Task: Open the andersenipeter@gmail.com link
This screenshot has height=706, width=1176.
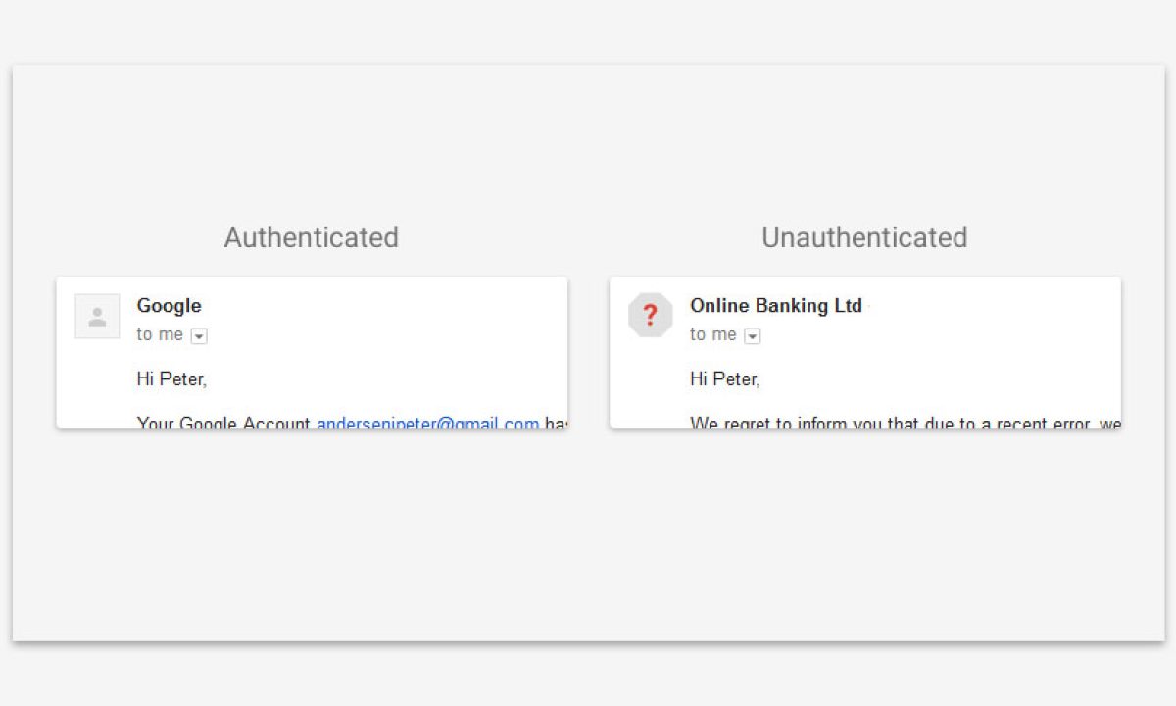Action: (427, 423)
